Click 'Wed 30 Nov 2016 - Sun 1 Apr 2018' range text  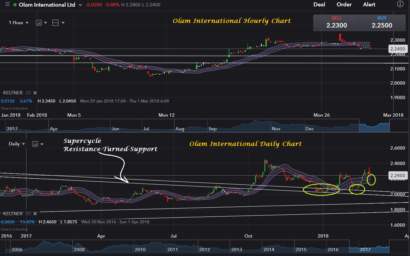[x=115, y=222]
